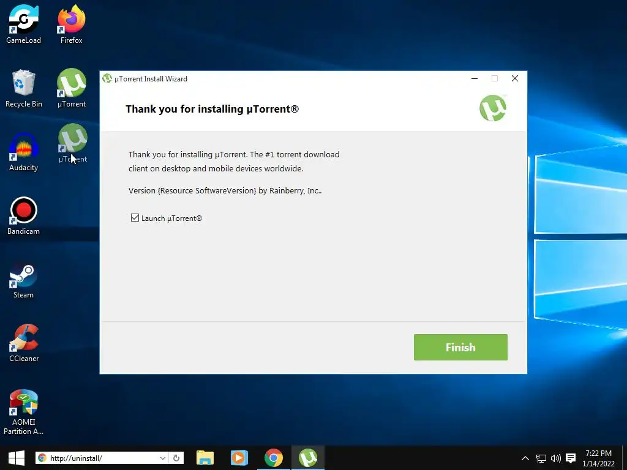This screenshot has width=627, height=470.
Task: Open the media player taskbar icon
Action: (239, 458)
